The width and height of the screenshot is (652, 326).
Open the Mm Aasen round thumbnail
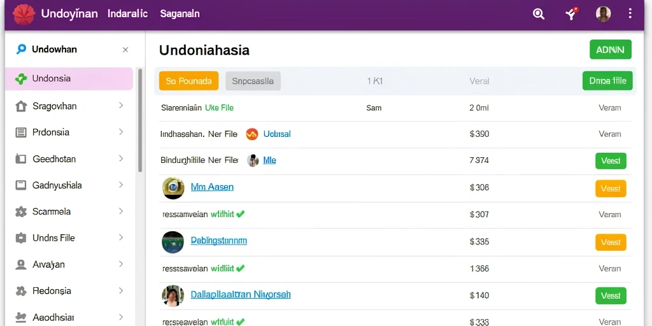[x=173, y=188]
